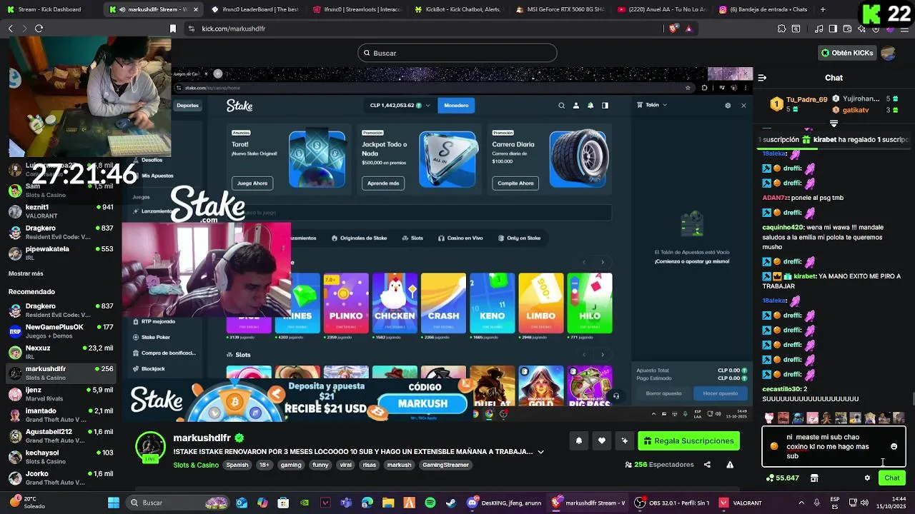Bookmark this page icon in address bar
The image size is (915, 514).
coord(172,29)
